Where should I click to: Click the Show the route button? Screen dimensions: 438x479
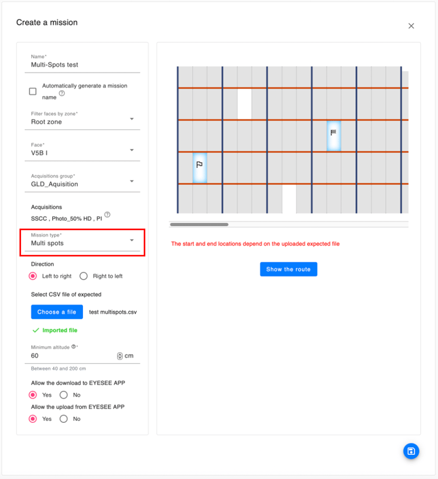(288, 269)
